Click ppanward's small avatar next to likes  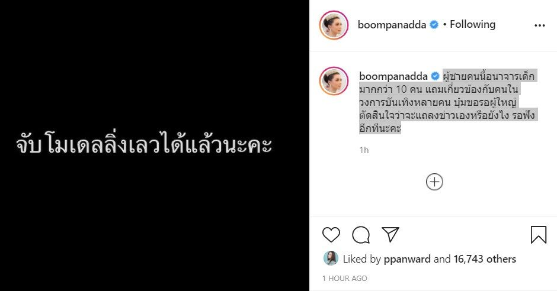point(331,258)
